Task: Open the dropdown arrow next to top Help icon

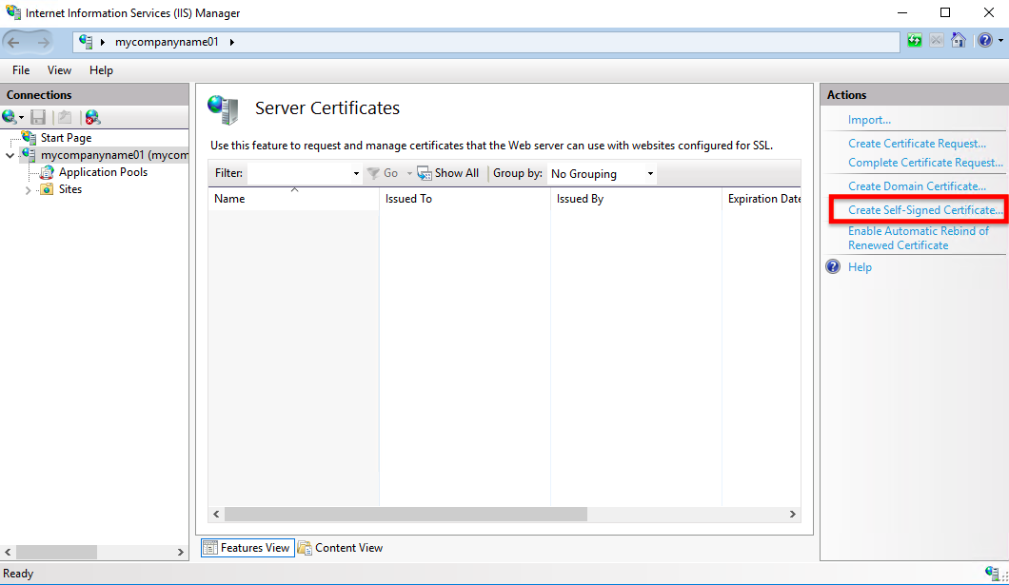Action: [x=1000, y=41]
